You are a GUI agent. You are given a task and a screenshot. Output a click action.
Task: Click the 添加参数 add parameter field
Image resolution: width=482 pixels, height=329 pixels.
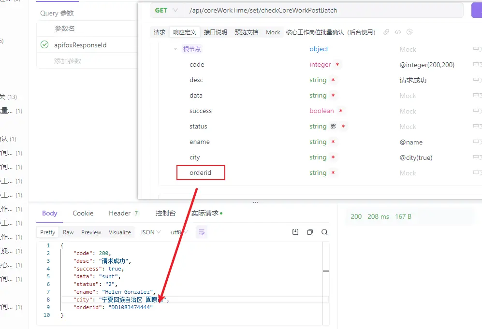click(x=68, y=61)
